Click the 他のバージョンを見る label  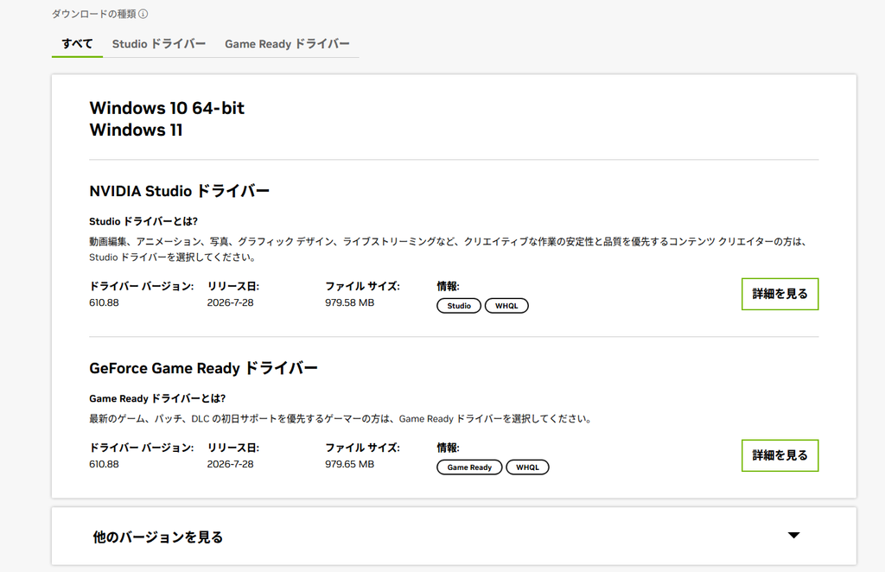pos(158,537)
